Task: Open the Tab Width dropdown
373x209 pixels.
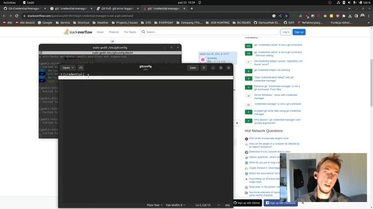Action: (175, 205)
